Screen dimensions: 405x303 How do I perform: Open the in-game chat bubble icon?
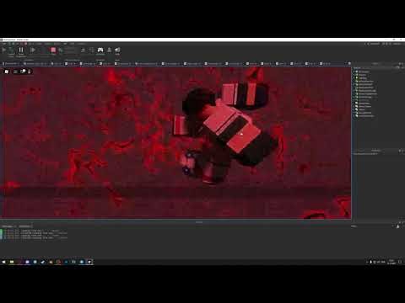click(23, 72)
